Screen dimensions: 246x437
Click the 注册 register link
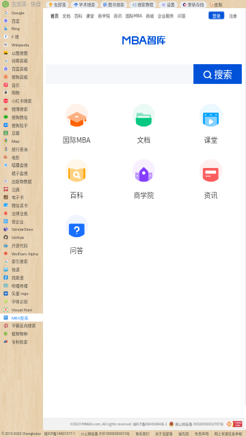click(233, 16)
